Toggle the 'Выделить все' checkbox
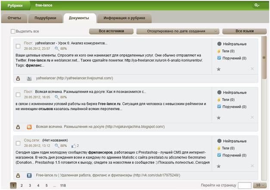The image size is (270, 190). pyautogui.click(x=13, y=31)
